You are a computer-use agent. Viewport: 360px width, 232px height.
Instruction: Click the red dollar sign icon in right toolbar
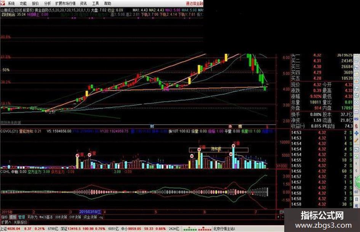pyautogui.click(x=356, y=126)
